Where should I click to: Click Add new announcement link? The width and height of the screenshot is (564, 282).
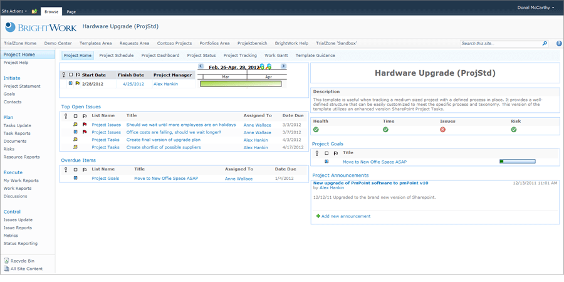(x=346, y=216)
